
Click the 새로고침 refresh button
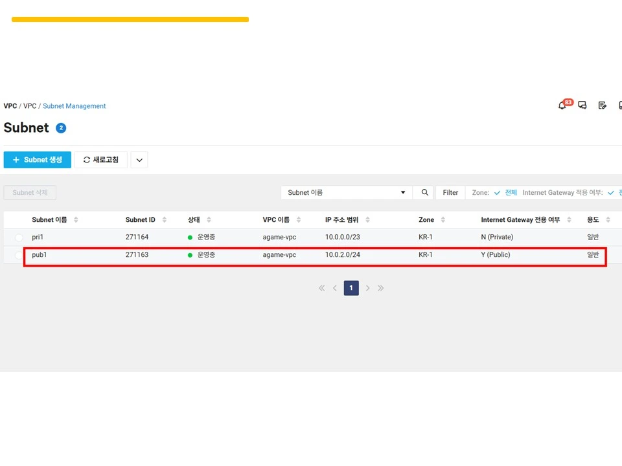tap(101, 160)
